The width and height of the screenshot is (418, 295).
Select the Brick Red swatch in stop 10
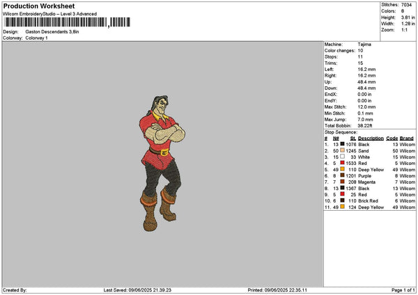[x=342, y=200]
